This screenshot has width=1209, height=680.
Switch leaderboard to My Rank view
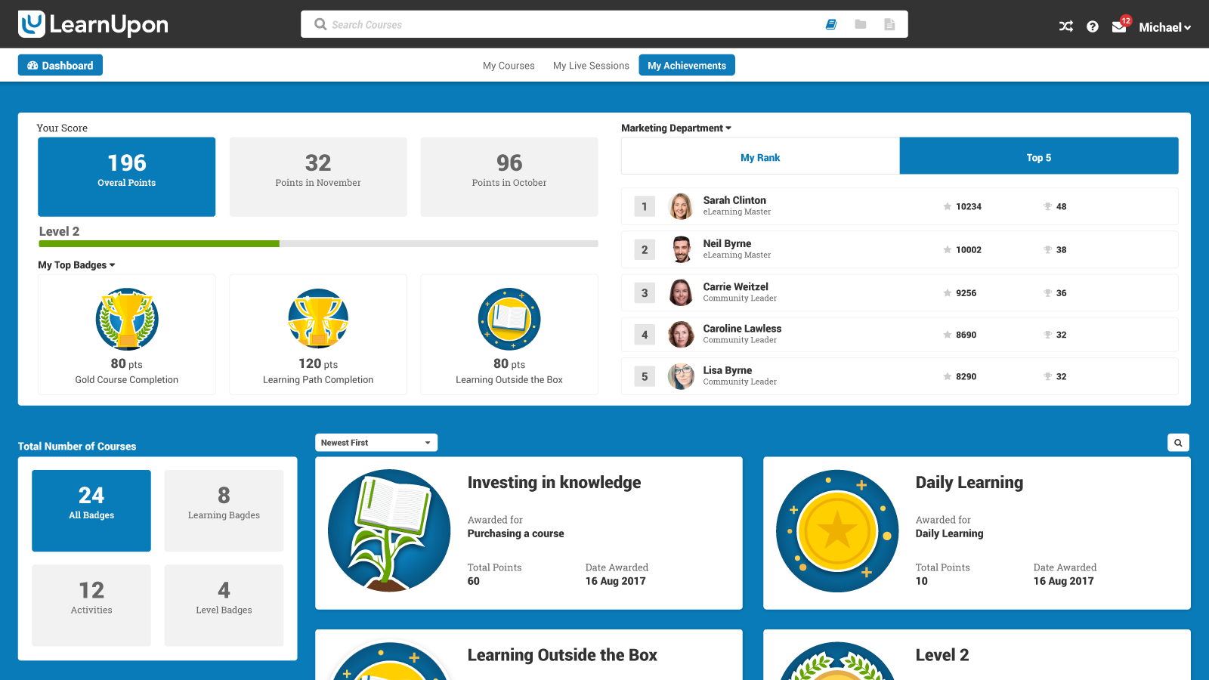pyautogui.click(x=759, y=156)
